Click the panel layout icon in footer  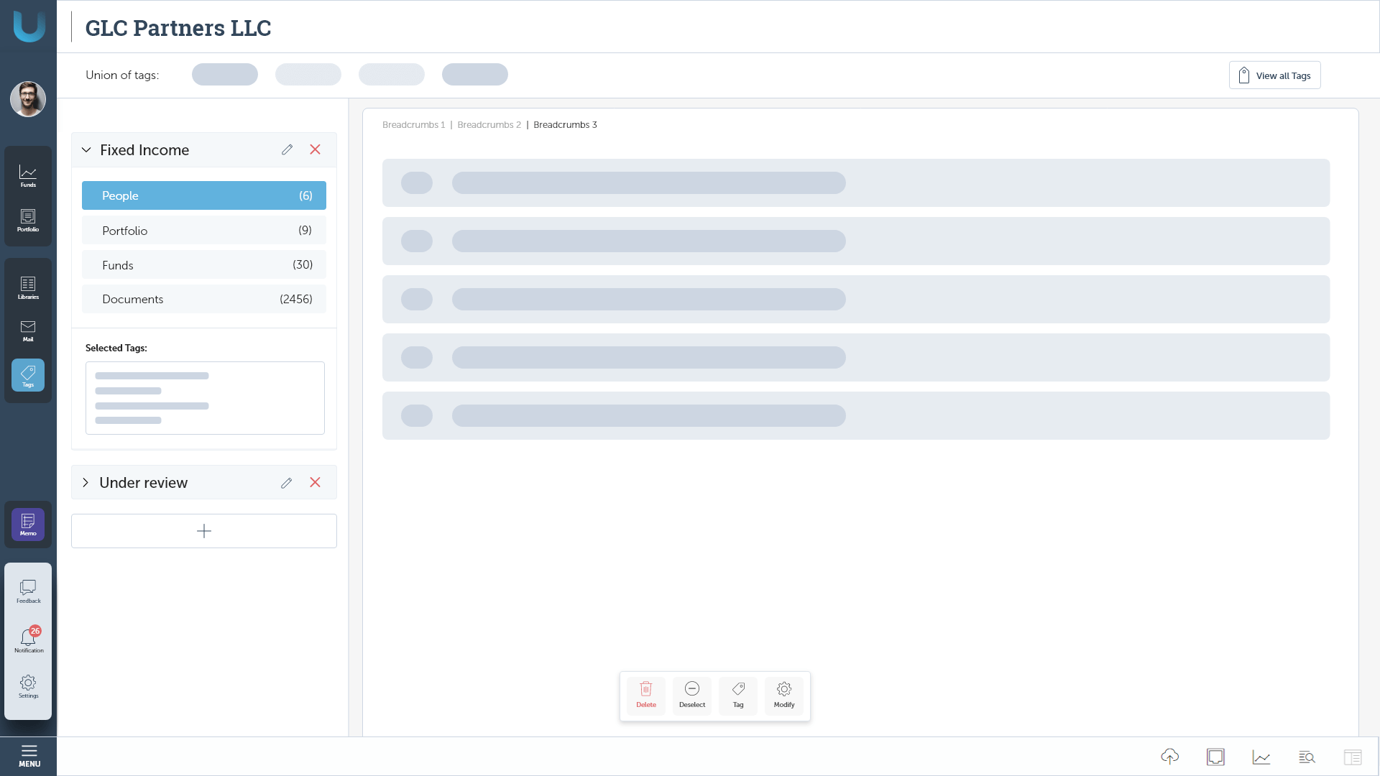point(1353,757)
